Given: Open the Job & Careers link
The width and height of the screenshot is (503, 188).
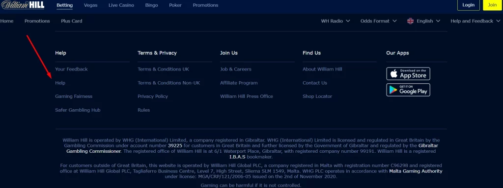Looking at the screenshot, I should pyautogui.click(x=236, y=69).
